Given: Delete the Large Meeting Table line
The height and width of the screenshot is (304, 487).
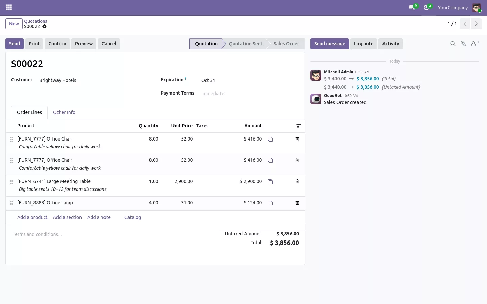Looking at the screenshot, I should pos(297,181).
